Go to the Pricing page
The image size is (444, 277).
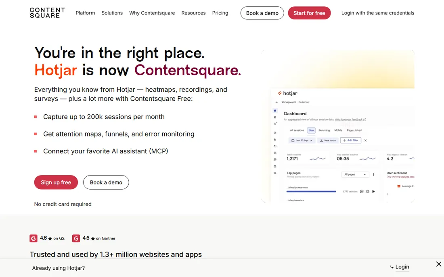(220, 13)
